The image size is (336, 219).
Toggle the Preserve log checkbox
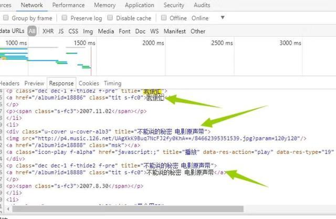[x=64, y=17]
